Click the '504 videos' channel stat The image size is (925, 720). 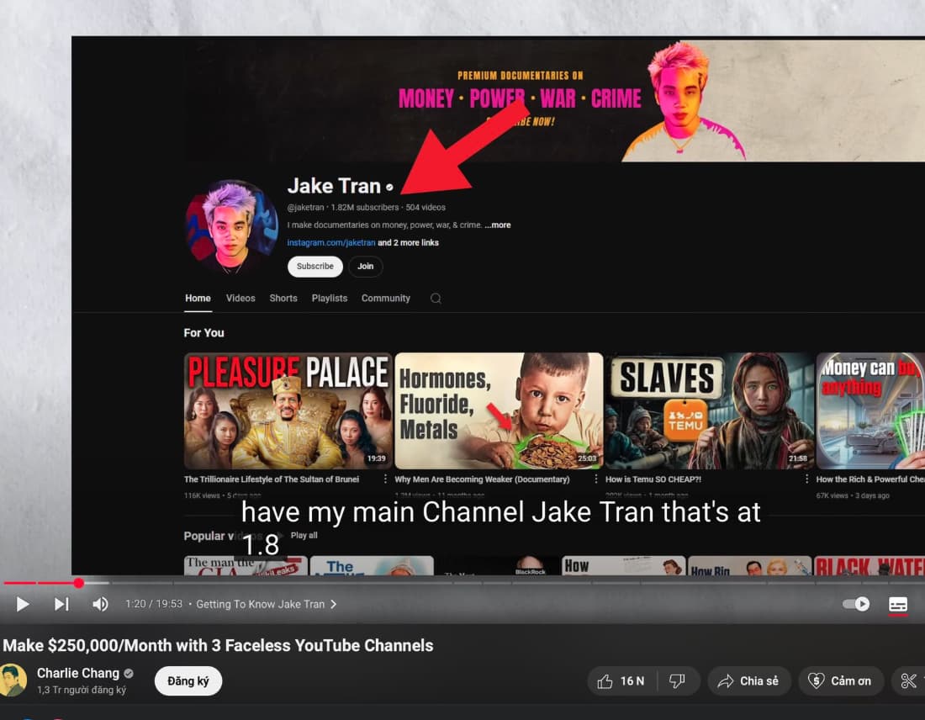[x=425, y=207]
